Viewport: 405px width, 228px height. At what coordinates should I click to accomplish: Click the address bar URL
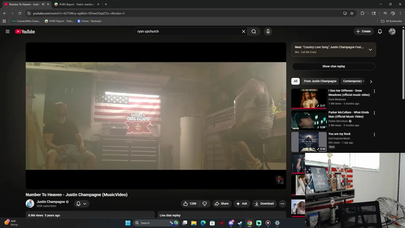tap(79, 13)
